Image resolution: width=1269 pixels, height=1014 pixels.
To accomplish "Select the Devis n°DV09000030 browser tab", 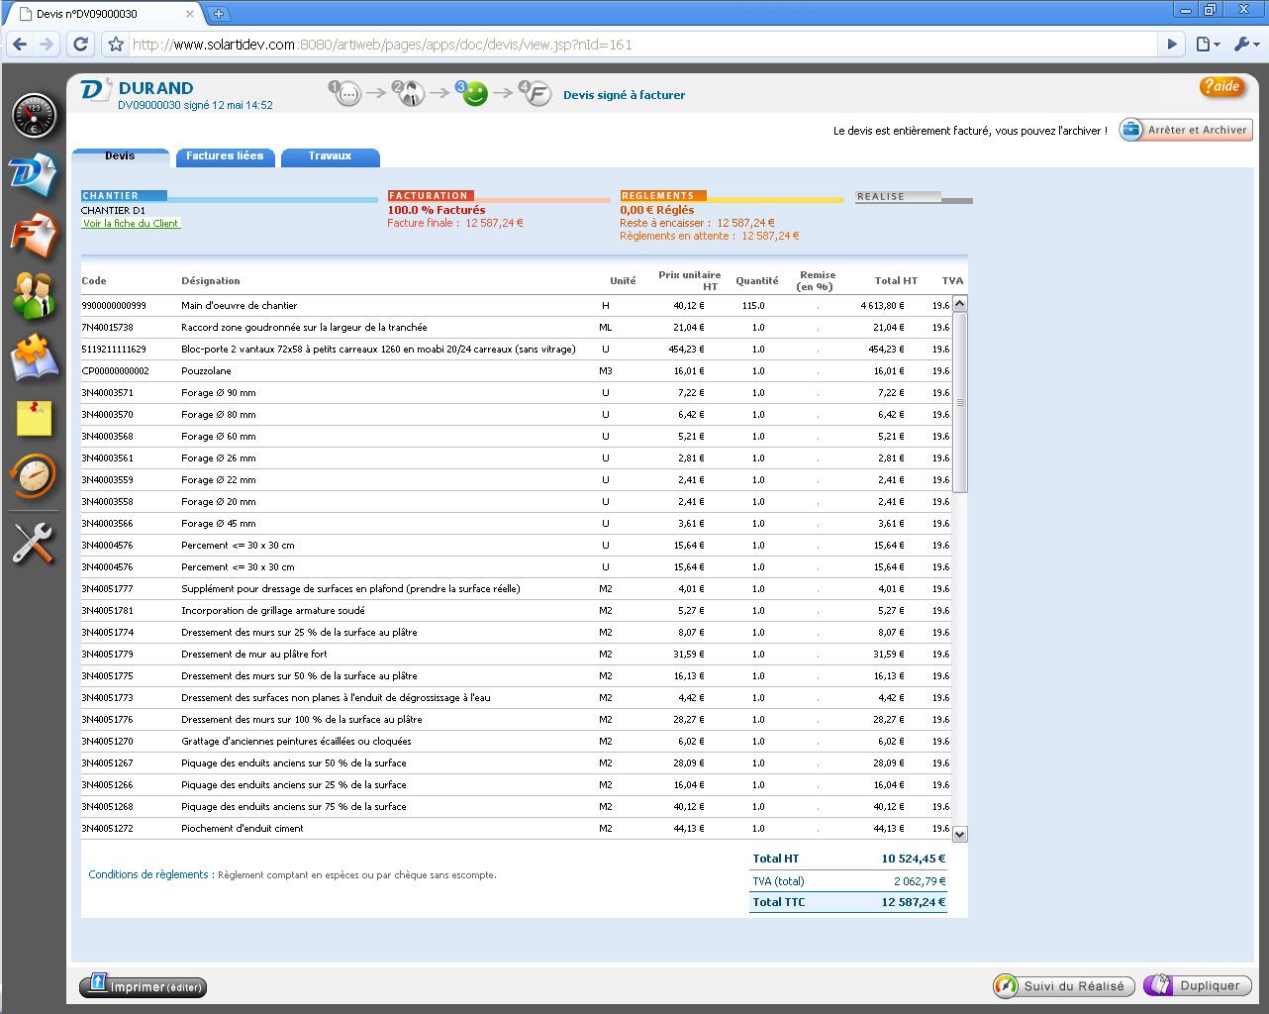I will [104, 14].
